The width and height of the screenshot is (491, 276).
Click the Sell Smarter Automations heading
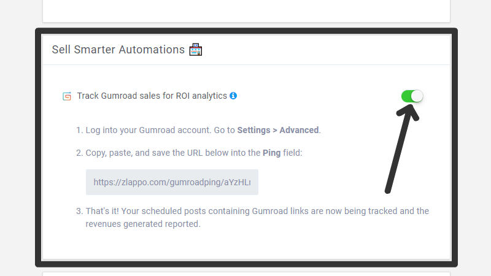[118, 50]
